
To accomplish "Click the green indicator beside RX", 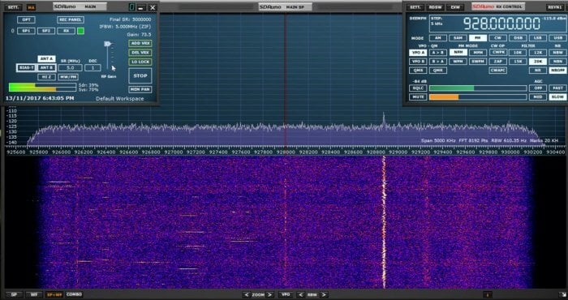I will pyautogui.click(x=81, y=31).
